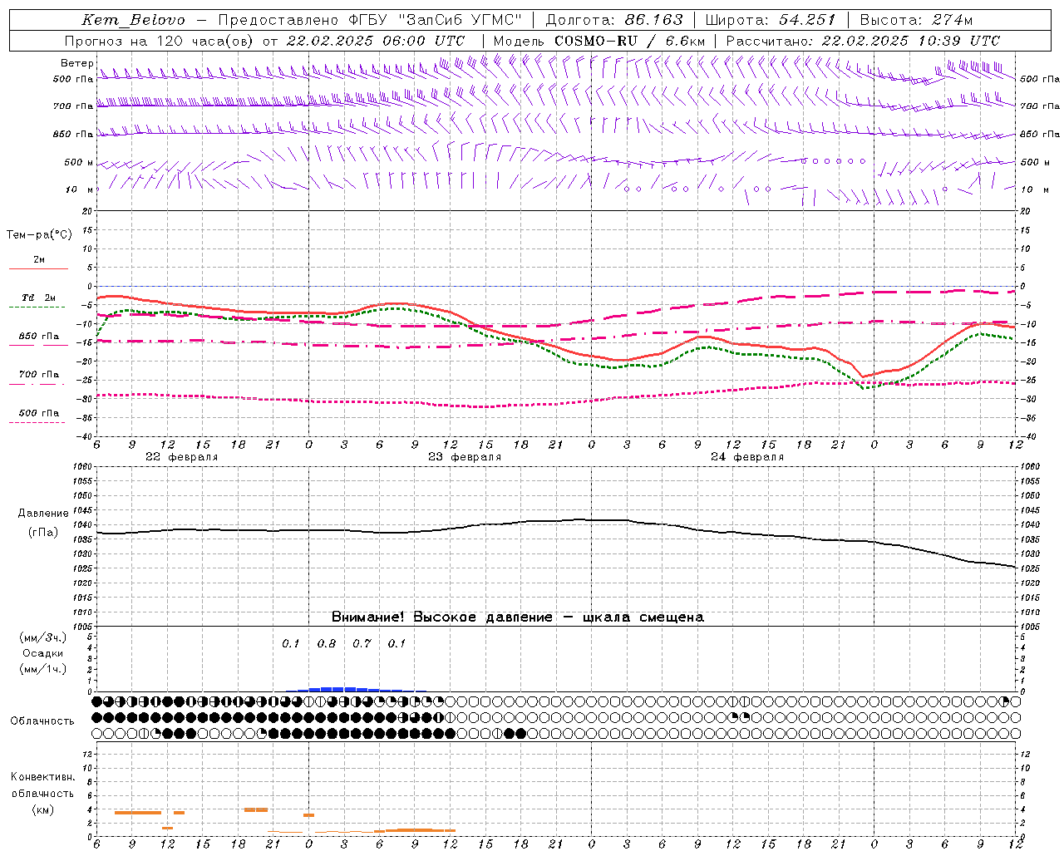Click the 'Рассчитано: 22.02.2025 10:39 UTC' timestamp
The width and height of the screenshot is (1064, 851).
[863, 41]
